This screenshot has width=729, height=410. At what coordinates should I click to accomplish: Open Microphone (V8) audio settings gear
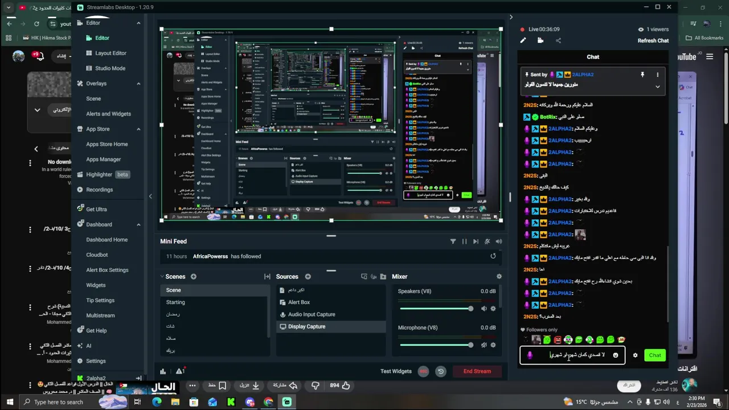[x=493, y=345]
